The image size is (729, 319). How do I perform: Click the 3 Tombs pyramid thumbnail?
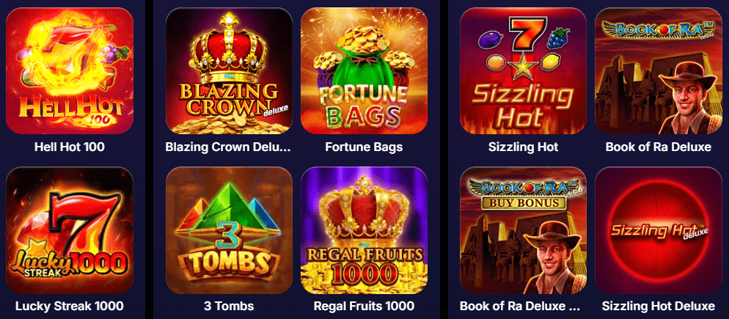pos(230,230)
